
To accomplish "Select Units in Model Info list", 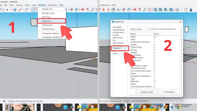I will [115, 53].
